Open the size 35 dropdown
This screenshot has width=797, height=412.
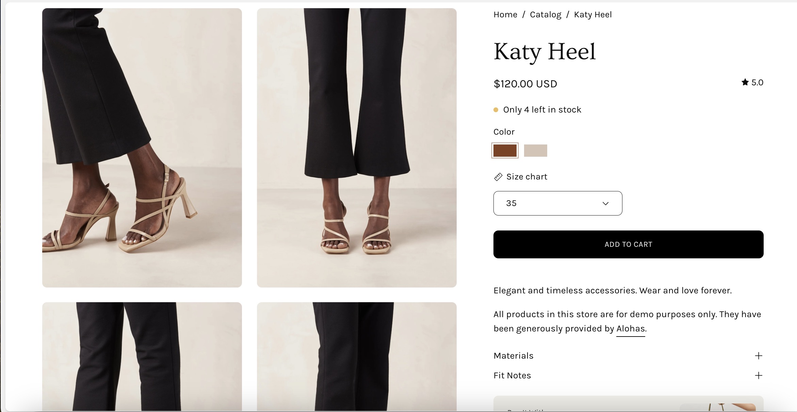click(x=557, y=203)
